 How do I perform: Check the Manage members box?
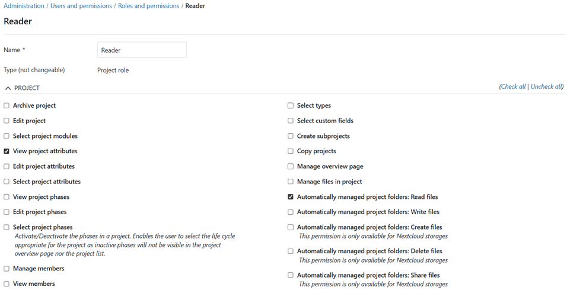(7, 269)
